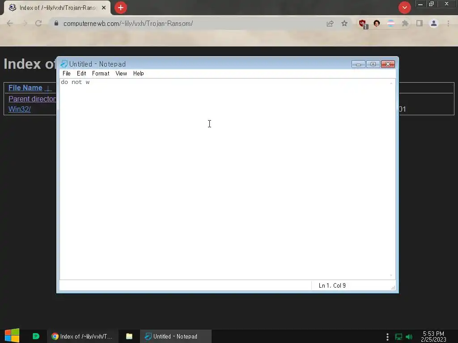The image size is (458, 343).
Task: Open the browser three-dot menu
Action: point(448,23)
